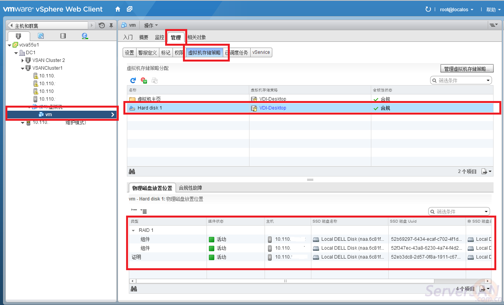Click the refresh icon next to root@localos
This screenshot has height=305, width=504.
tap(428, 9)
